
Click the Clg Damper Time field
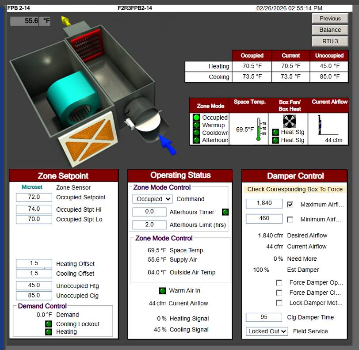pos(264,317)
